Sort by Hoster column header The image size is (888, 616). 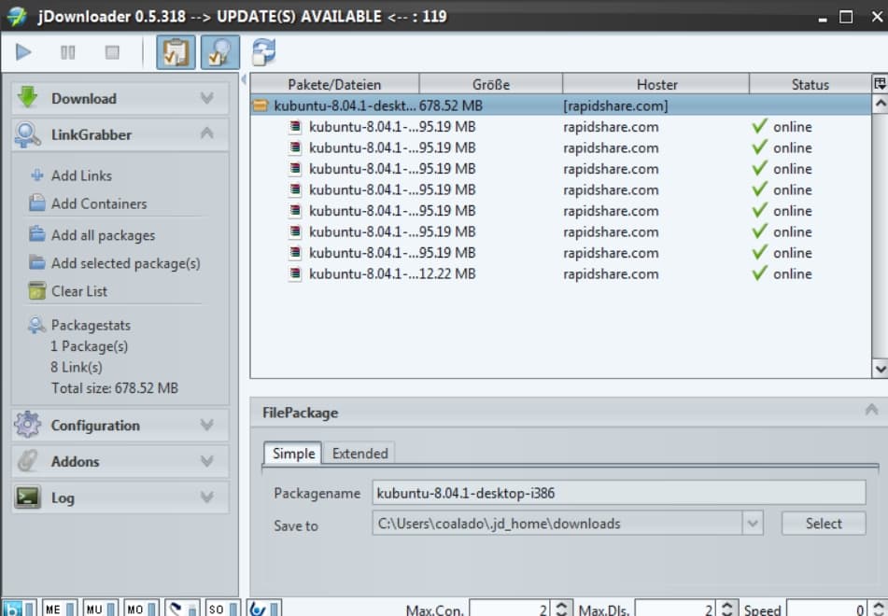(x=656, y=84)
